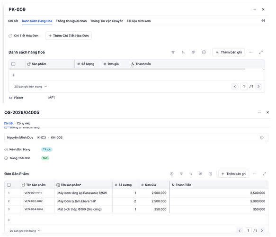Expand customer field Nguyễn Minh Duy selector

pyautogui.click(x=262, y=137)
